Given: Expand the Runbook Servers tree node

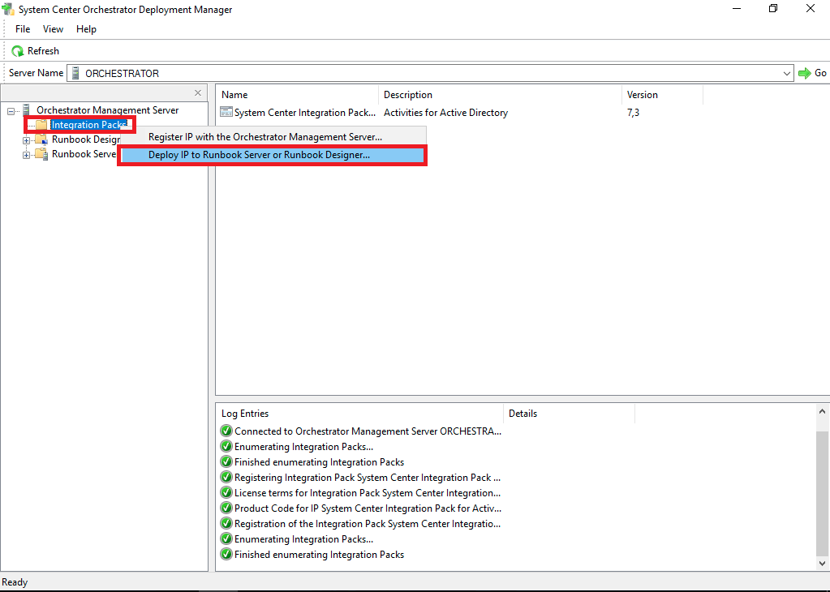Looking at the screenshot, I should pos(27,155).
